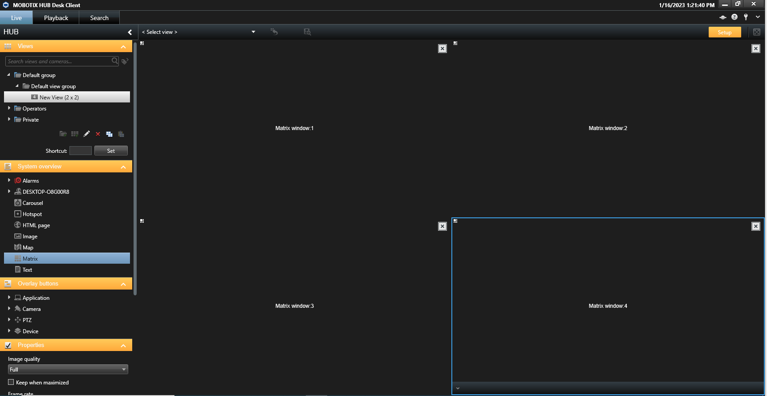Click the copy view icon
This screenshot has width=767, height=396.
coord(109,134)
